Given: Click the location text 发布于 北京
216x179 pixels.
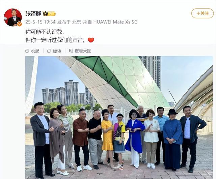Looking at the screenshot, I should [69, 22].
